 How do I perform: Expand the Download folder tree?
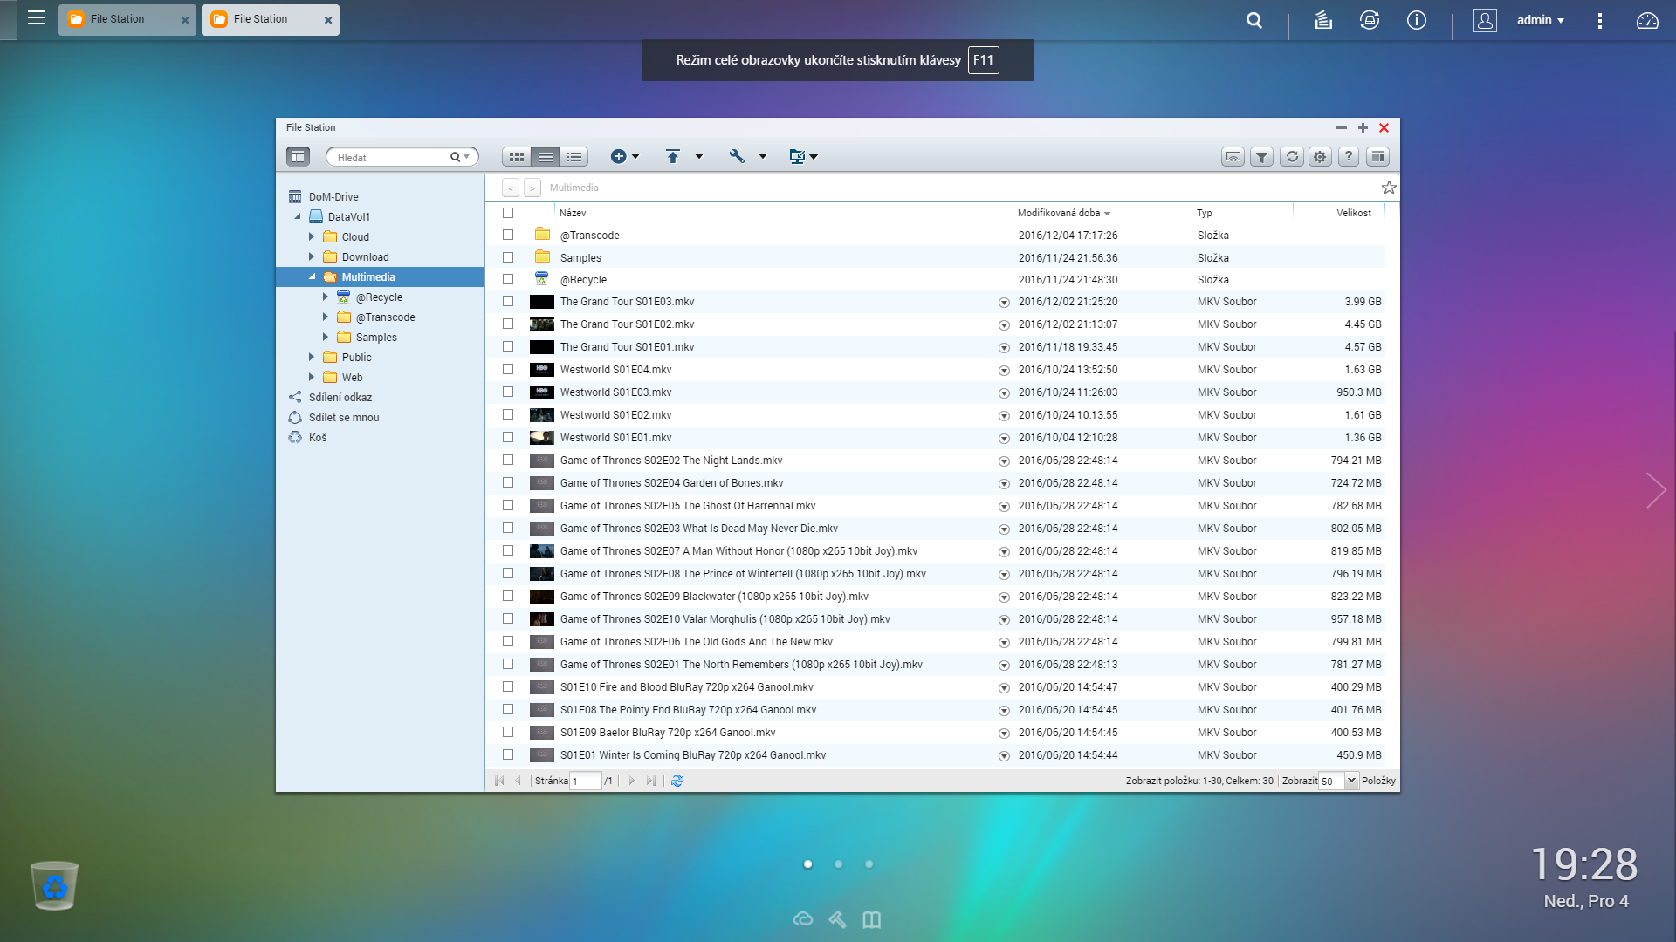[312, 256]
